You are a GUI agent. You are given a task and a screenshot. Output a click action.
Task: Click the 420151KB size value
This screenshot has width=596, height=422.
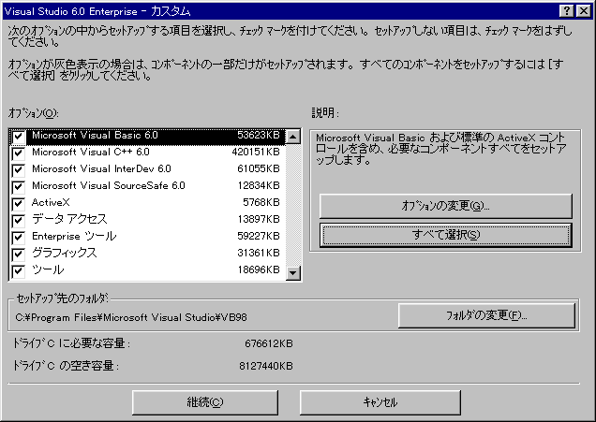(256, 153)
